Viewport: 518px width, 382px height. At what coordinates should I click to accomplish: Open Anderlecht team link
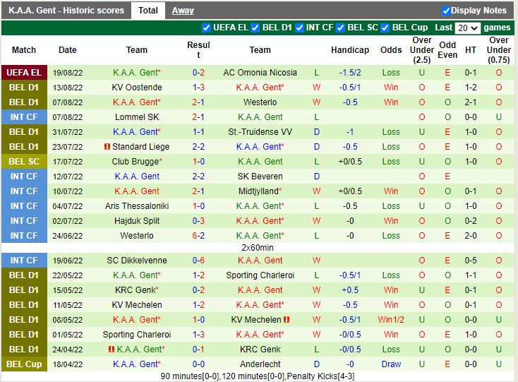pos(260,364)
